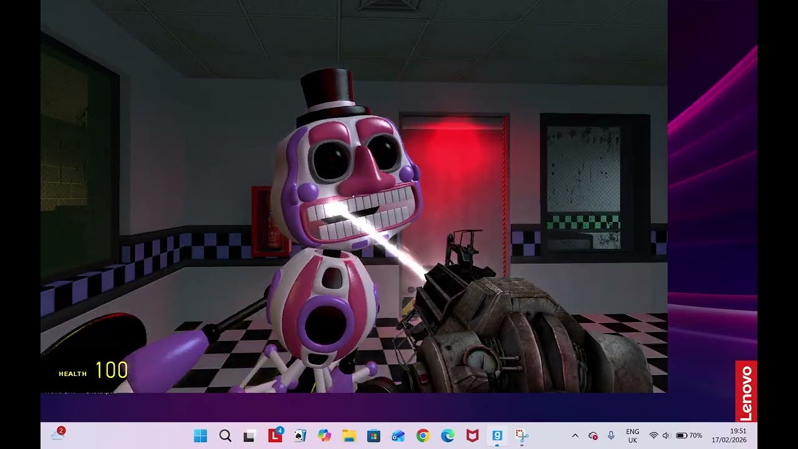
Task: Launch Microsoft Edge from the taskbar
Action: click(x=448, y=436)
